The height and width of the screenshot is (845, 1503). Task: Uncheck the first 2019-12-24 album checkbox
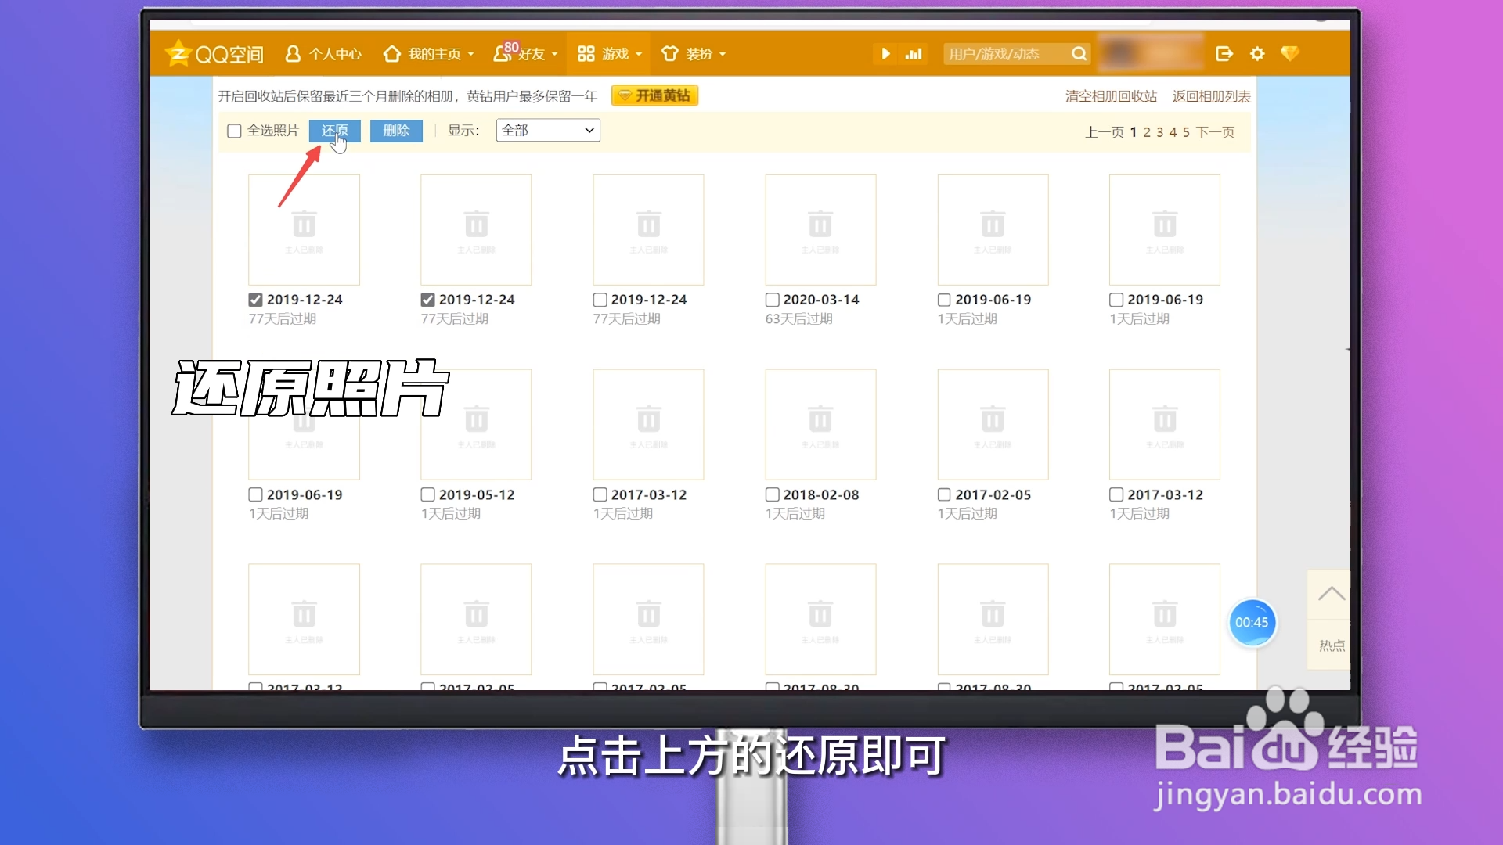click(254, 299)
